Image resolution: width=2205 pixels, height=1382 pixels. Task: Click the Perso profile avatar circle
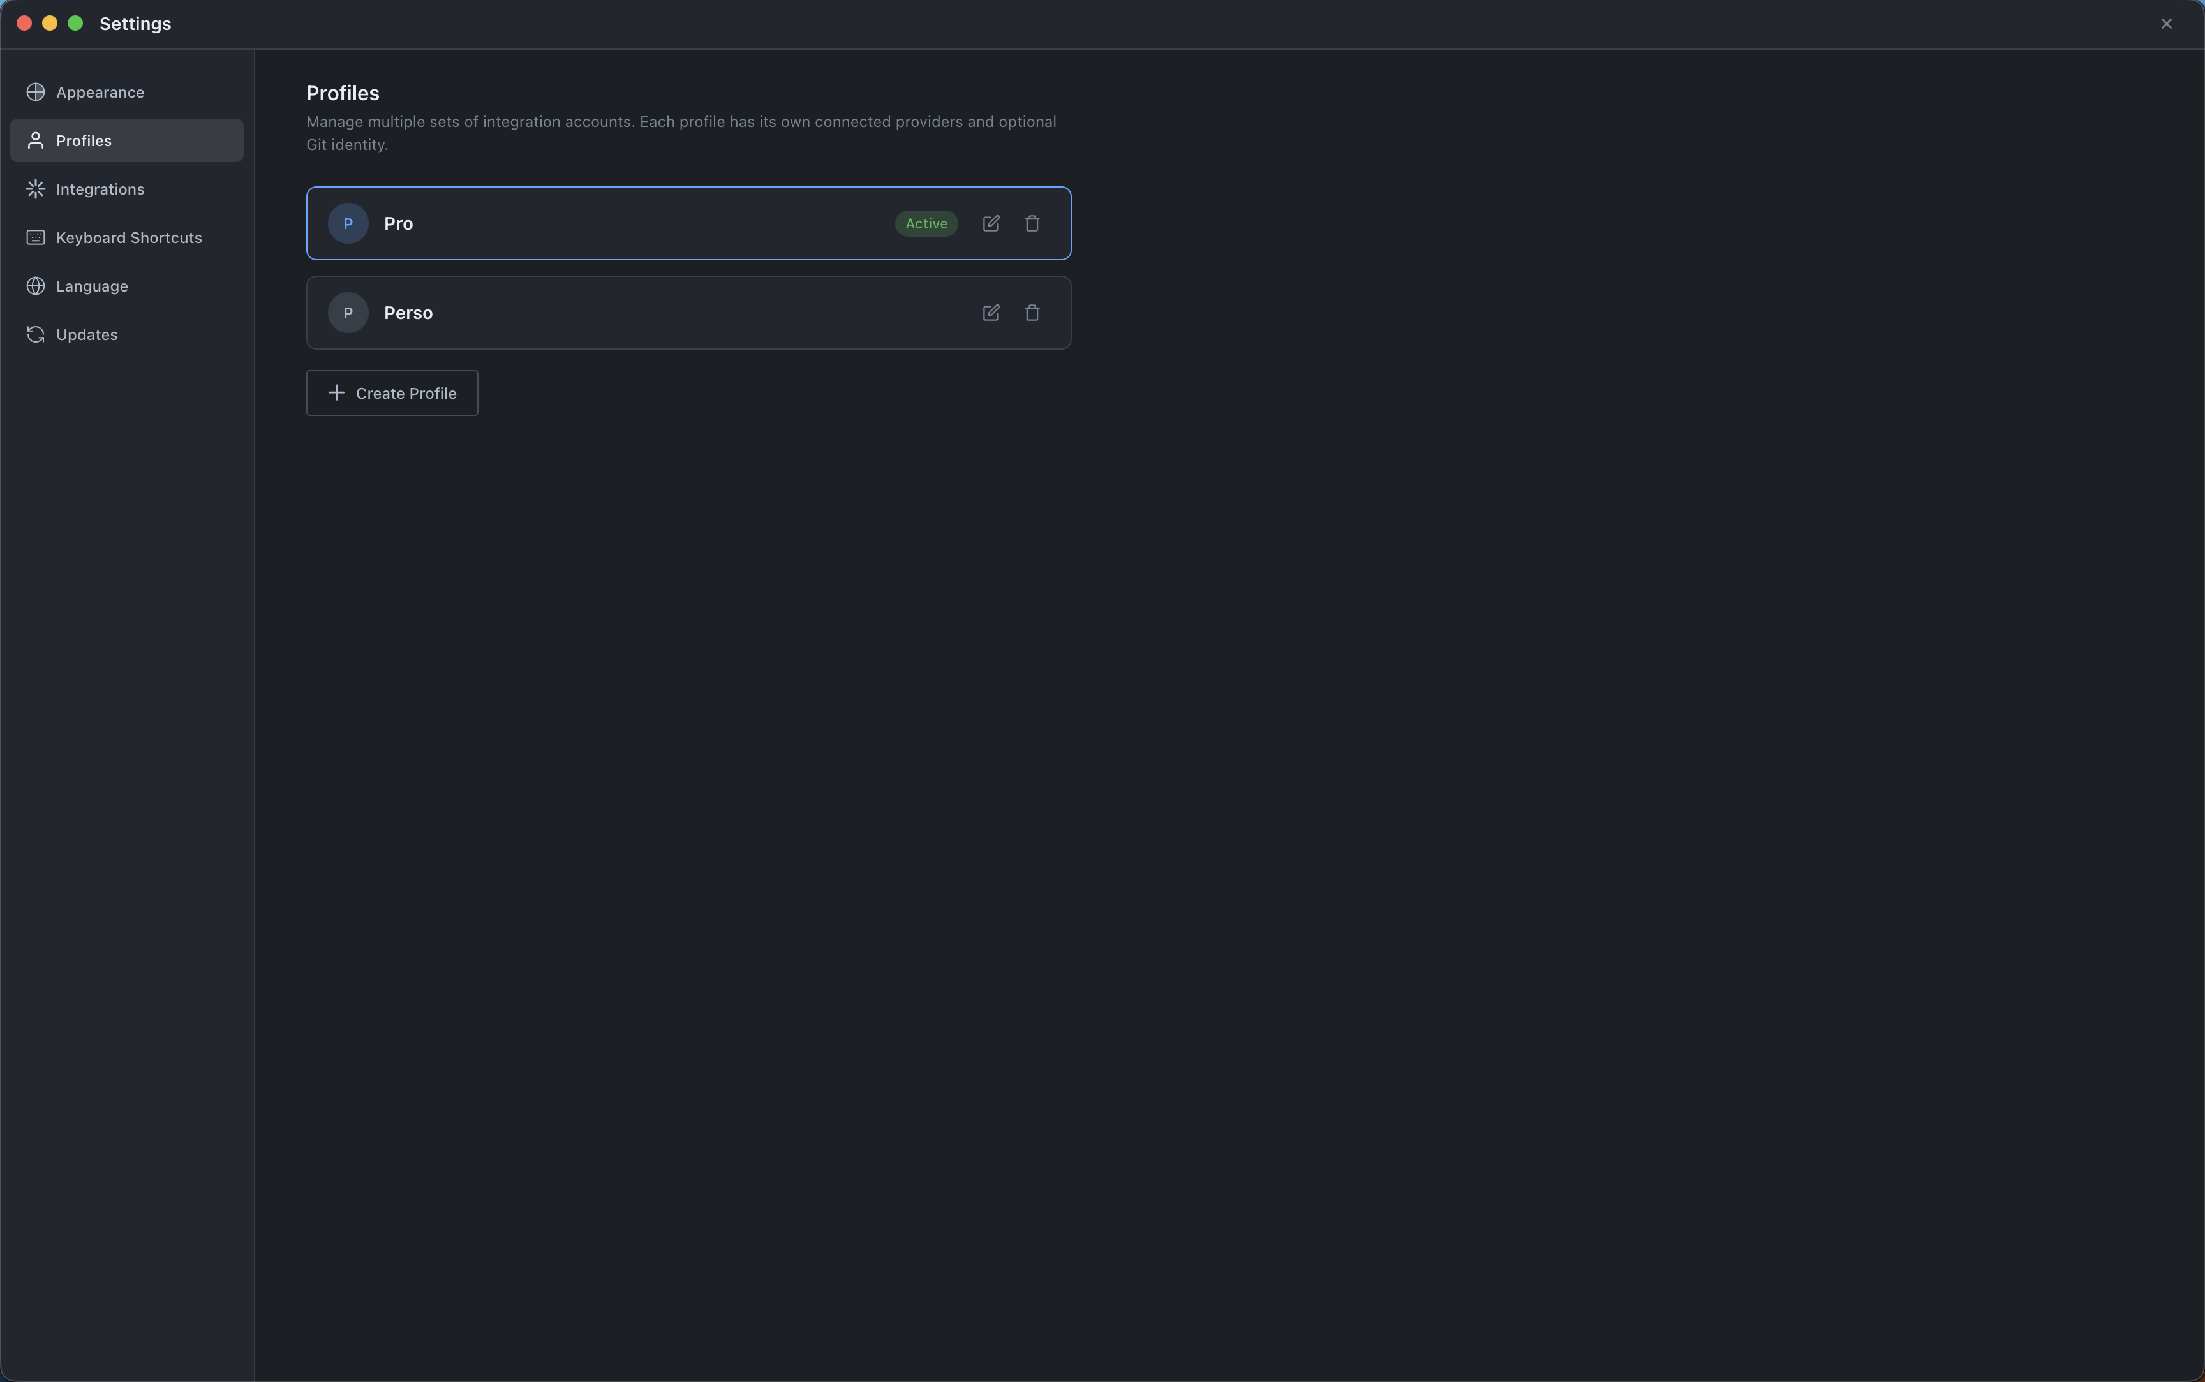point(347,313)
